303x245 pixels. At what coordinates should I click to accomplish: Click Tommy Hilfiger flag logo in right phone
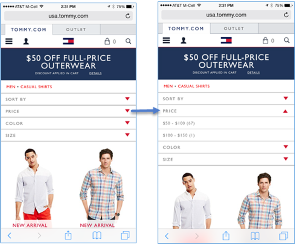[x=226, y=40]
